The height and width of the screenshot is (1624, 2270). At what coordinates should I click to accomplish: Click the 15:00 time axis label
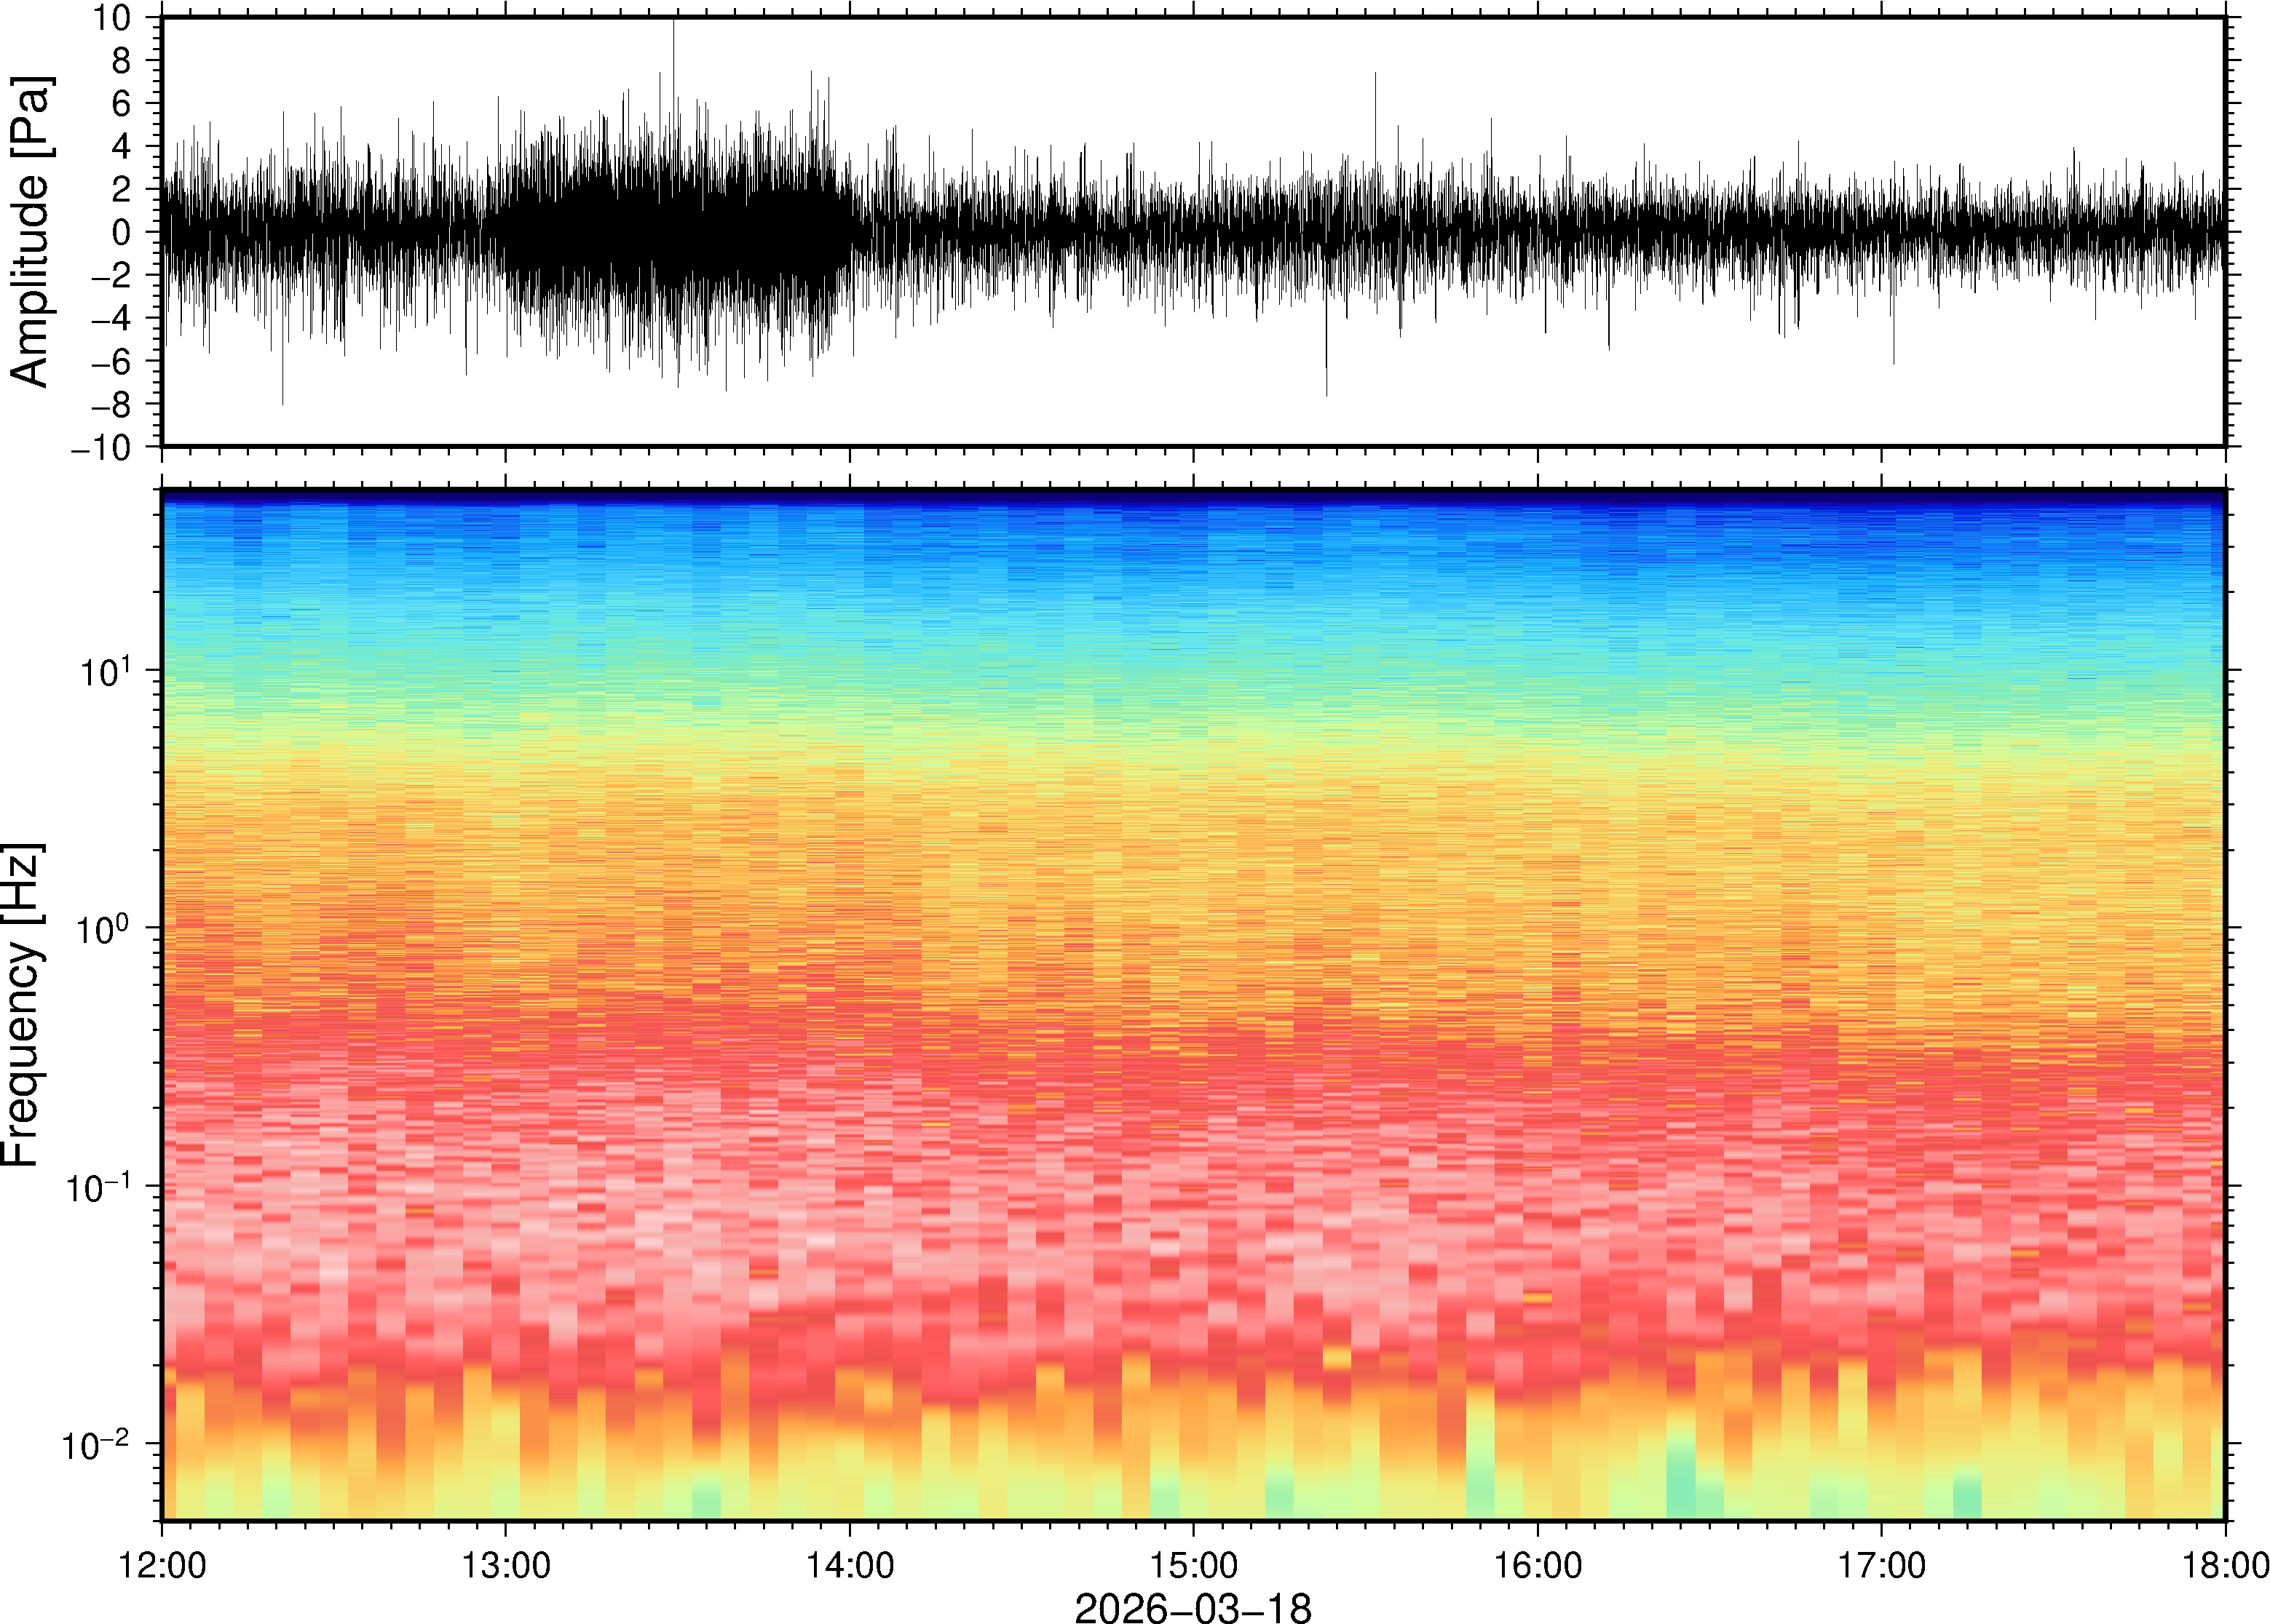pos(1193,1566)
